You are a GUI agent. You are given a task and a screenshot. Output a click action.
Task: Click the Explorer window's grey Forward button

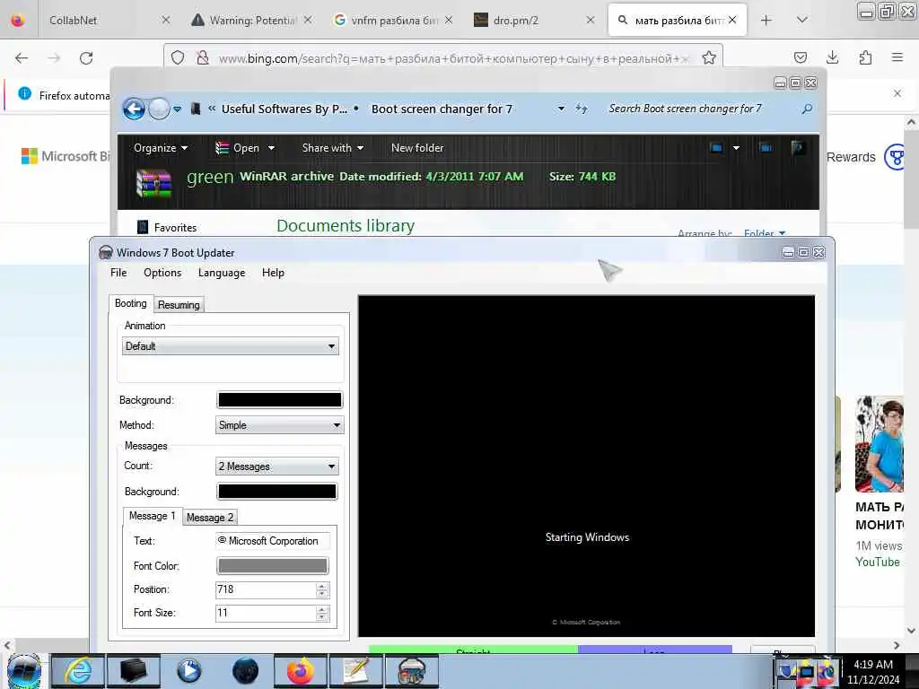159,109
